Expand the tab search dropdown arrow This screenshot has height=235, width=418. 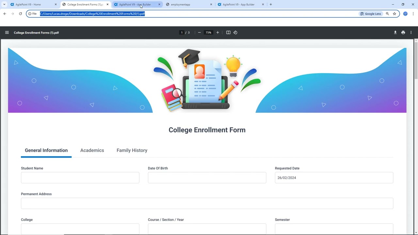4,5
